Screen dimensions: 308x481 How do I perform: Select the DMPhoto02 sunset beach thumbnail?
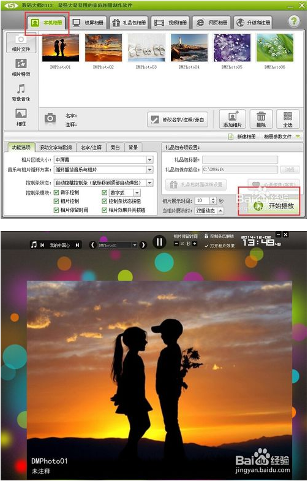click(103, 48)
